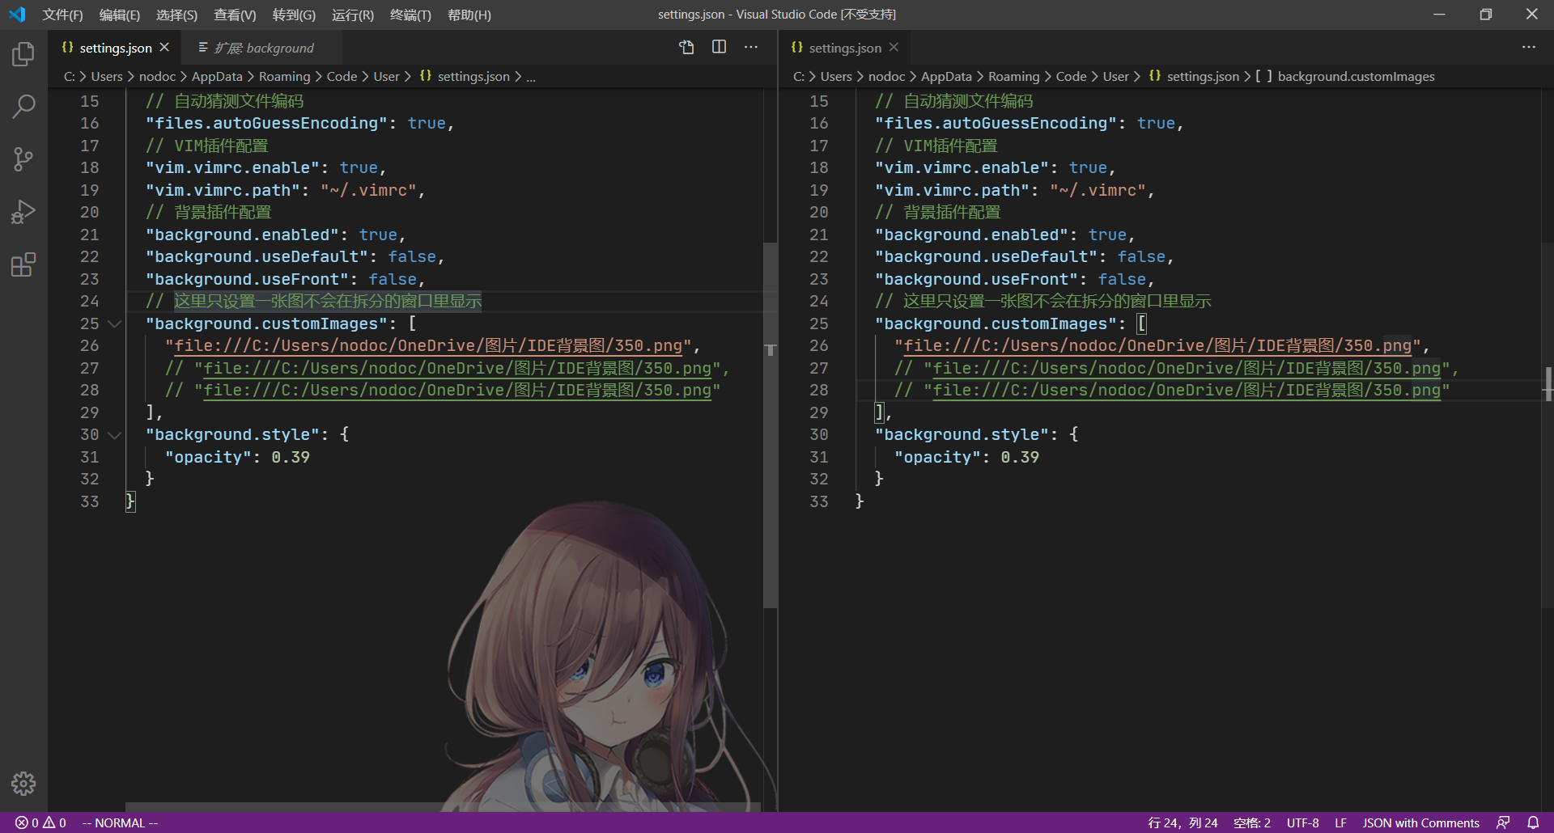Click AppData in right breadcrumb

pos(946,76)
